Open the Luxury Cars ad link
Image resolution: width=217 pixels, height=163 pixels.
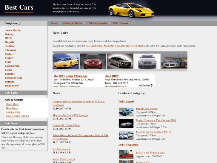(x=13, y=112)
